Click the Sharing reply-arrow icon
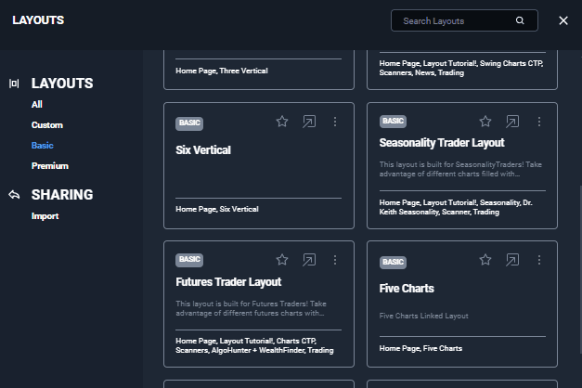The width and height of the screenshot is (582, 388). 14,195
